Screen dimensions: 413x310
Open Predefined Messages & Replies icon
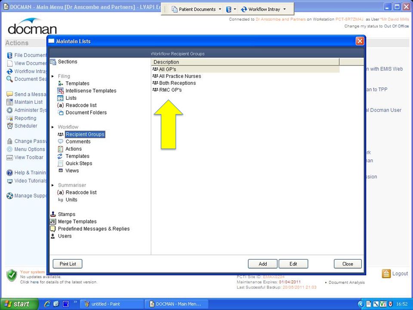[x=53, y=229]
